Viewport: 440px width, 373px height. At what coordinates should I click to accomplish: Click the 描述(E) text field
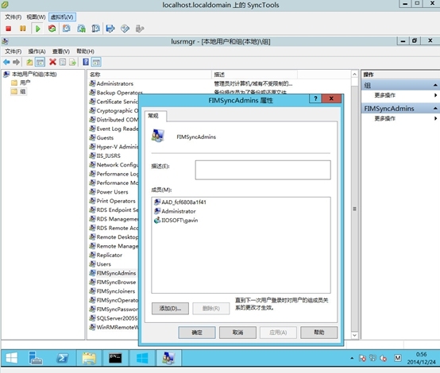click(263, 170)
